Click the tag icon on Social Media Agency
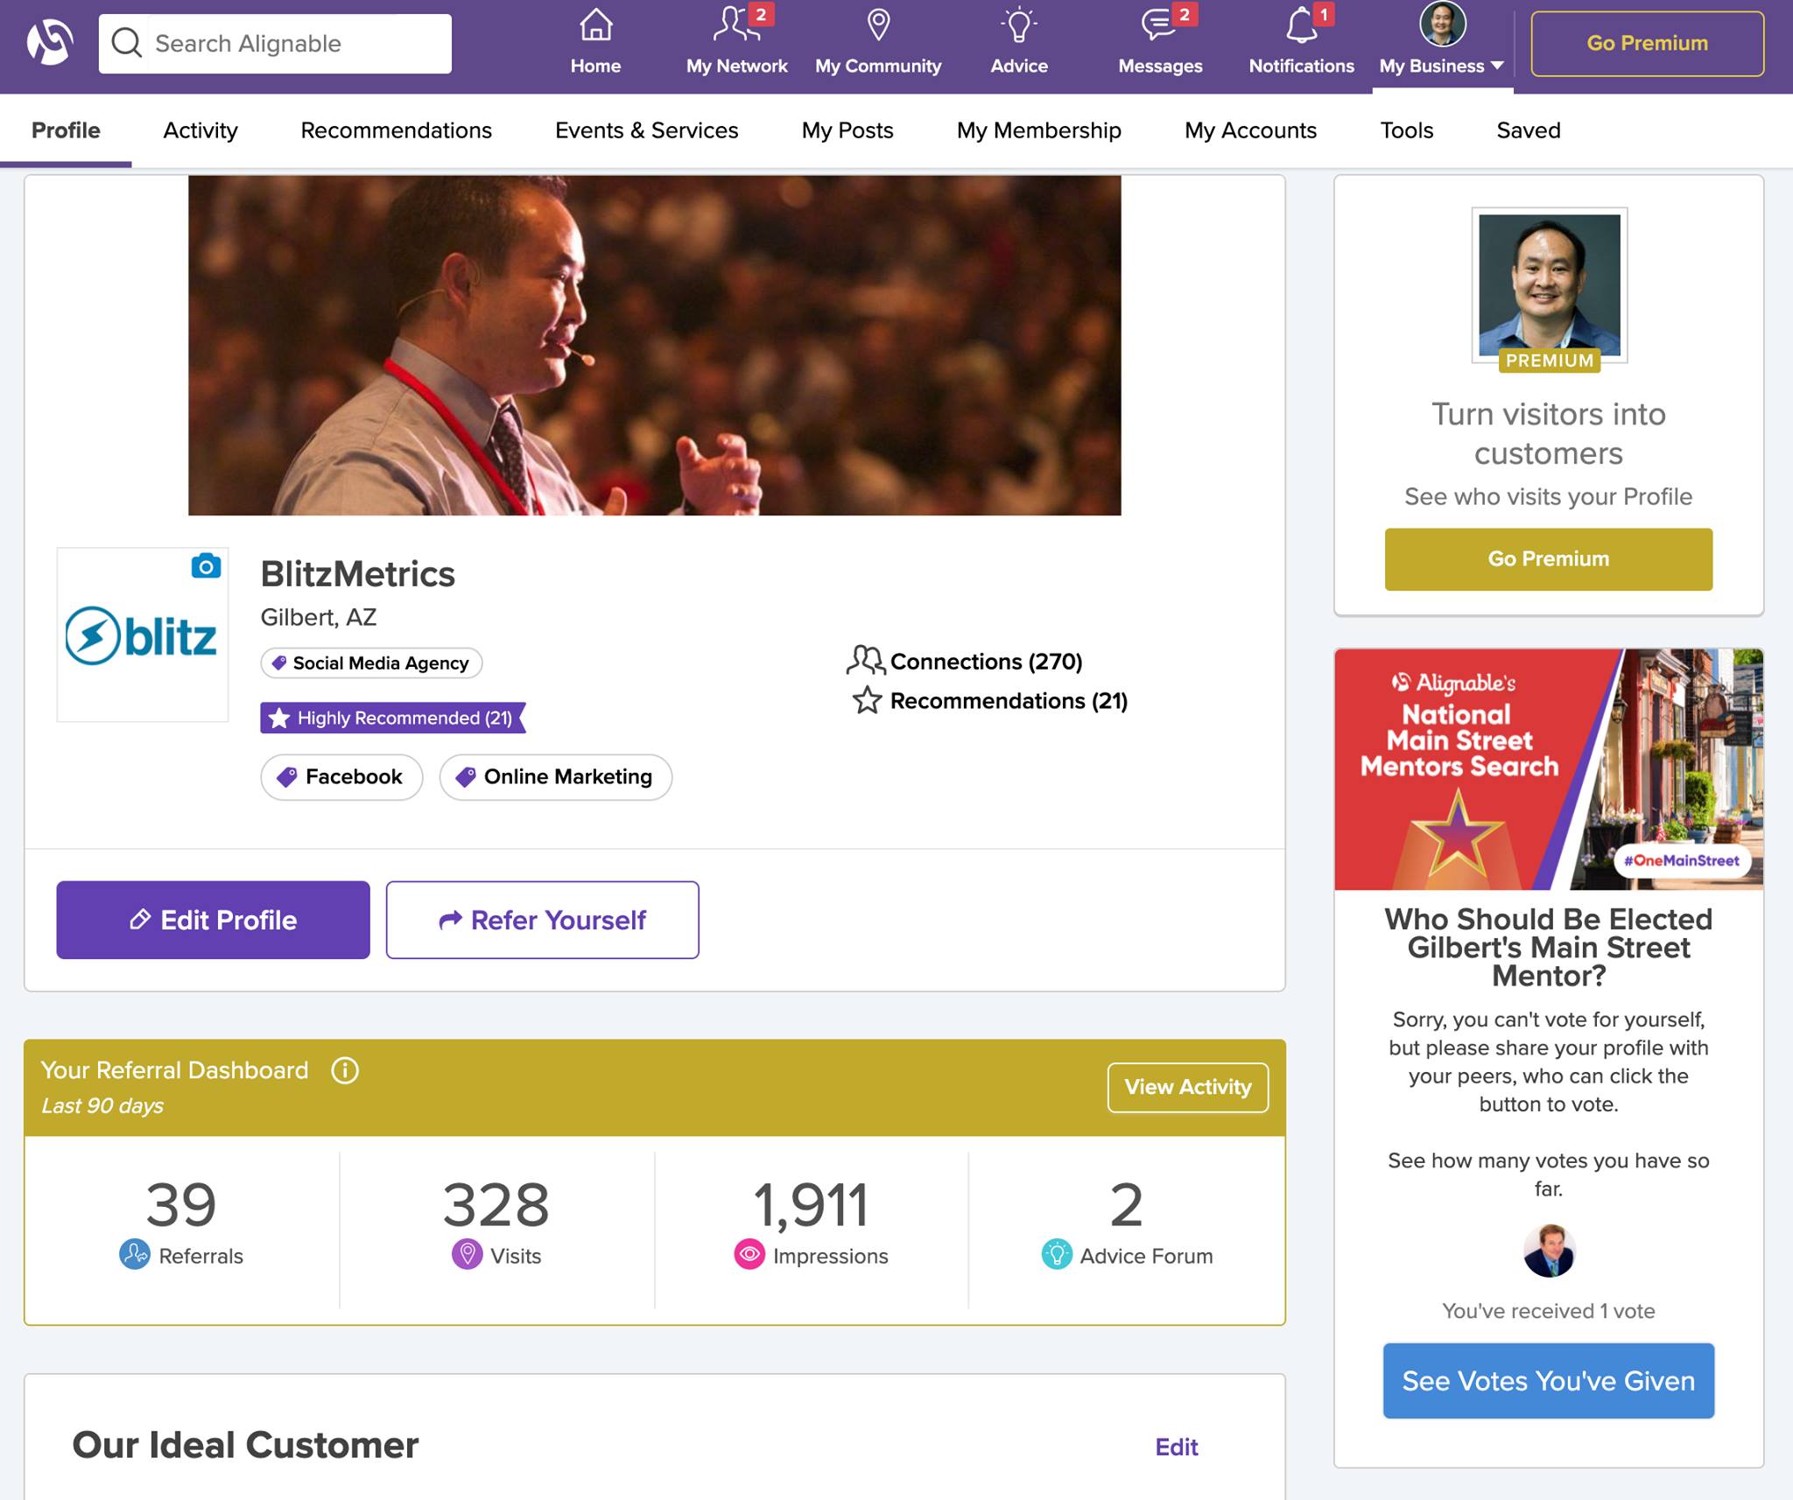The height and width of the screenshot is (1500, 1793). [x=279, y=662]
